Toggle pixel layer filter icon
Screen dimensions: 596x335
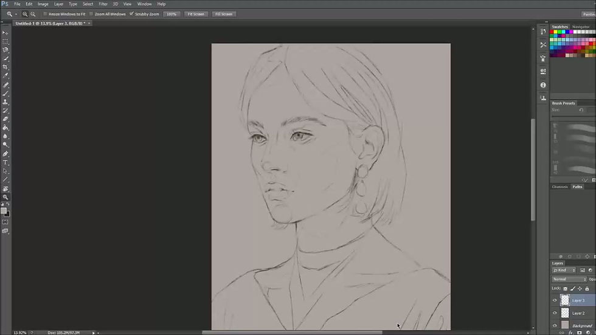coord(583,270)
